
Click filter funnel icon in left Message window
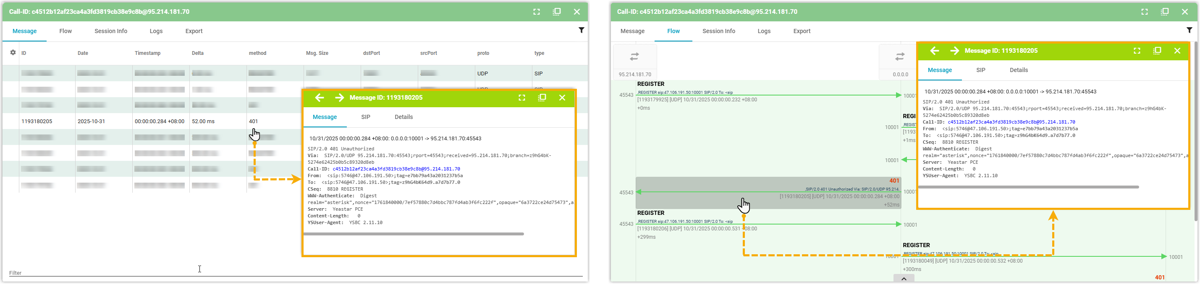[x=581, y=30]
